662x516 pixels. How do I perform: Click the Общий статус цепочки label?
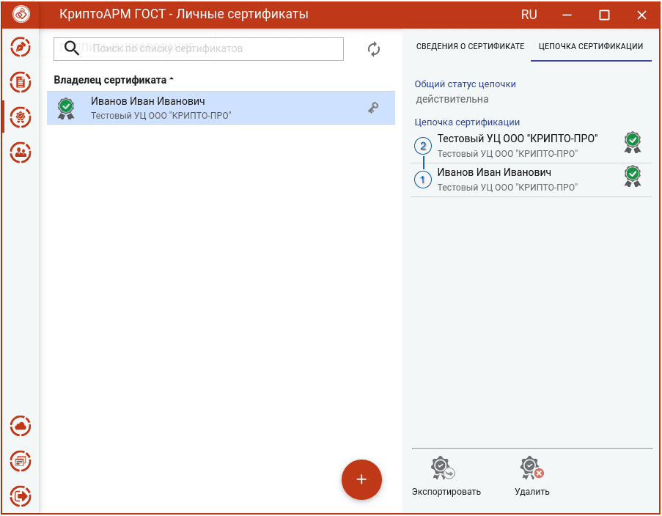[465, 84]
